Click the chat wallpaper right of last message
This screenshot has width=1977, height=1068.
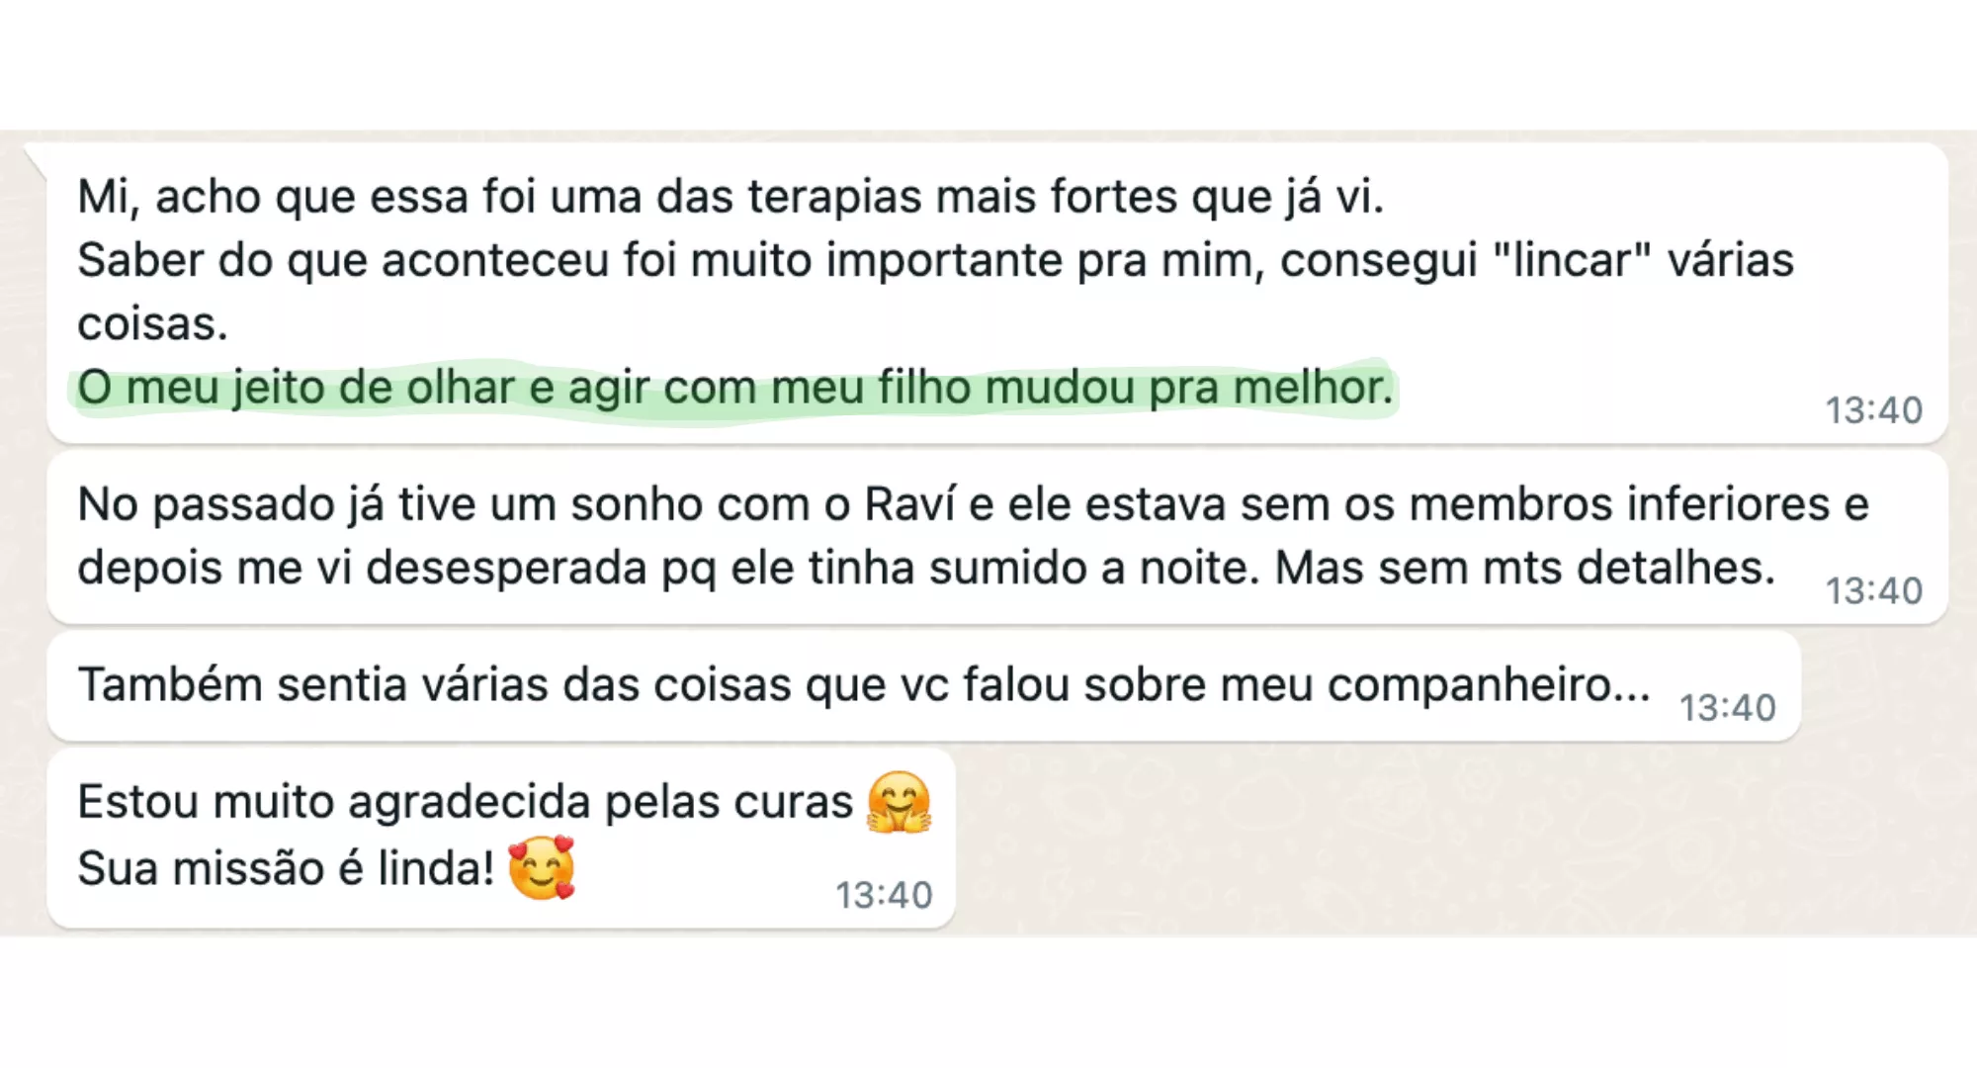click(1433, 841)
